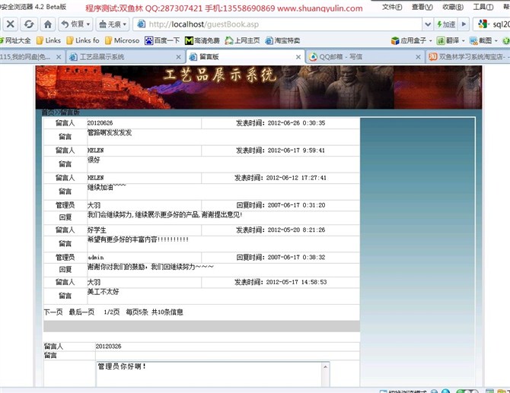The image size is (510, 393).
Task: Click the refresh page icon
Action: 29,24
